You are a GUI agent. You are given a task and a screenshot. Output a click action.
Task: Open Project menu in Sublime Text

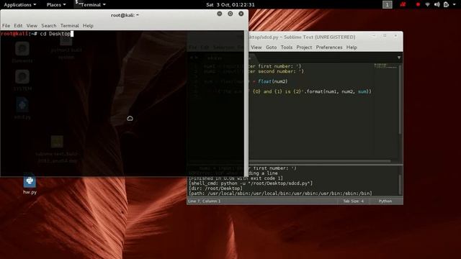(x=304, y=47)
